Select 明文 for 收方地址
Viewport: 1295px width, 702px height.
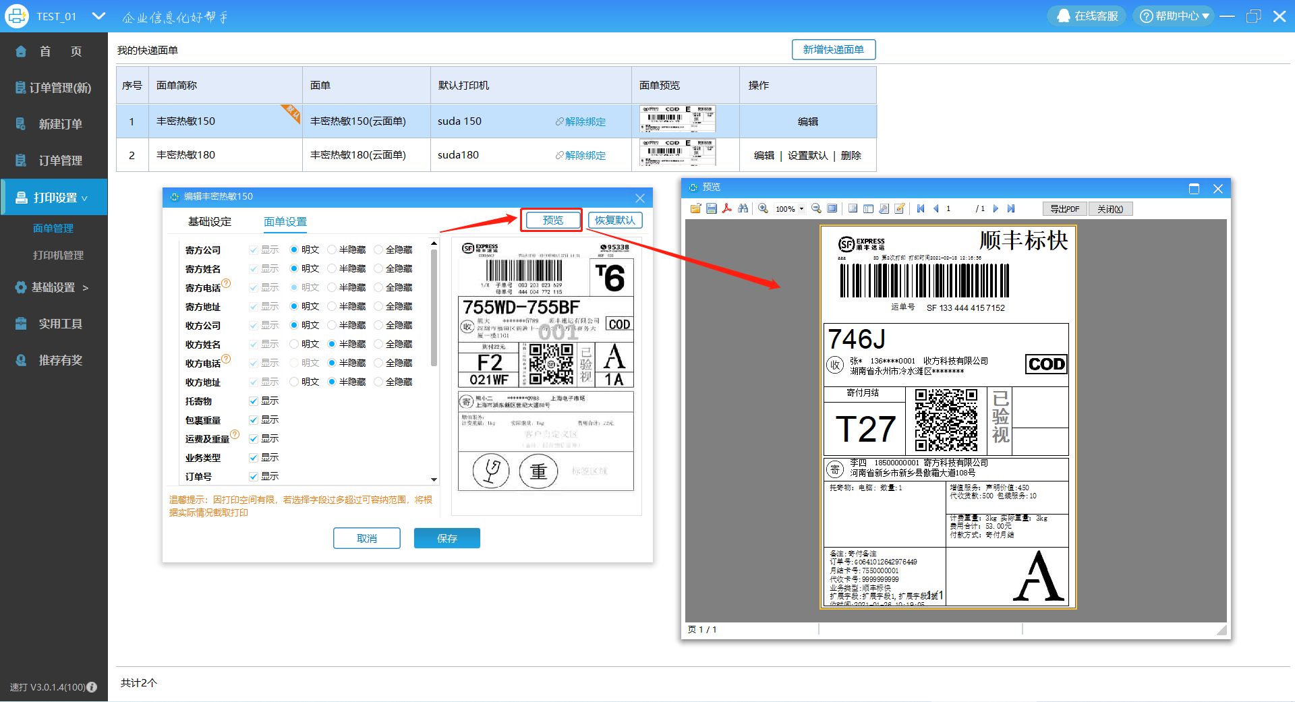click(294, 382)
